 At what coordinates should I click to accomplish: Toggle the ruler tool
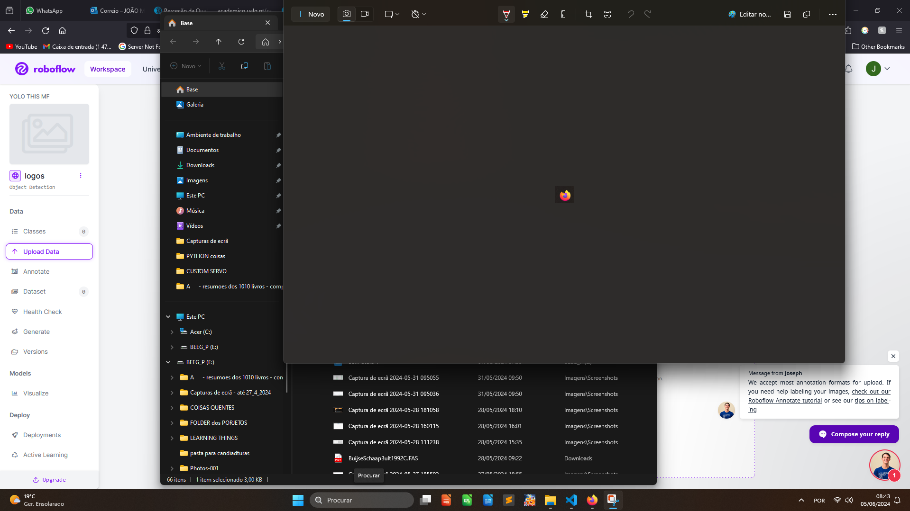point(563,14)
